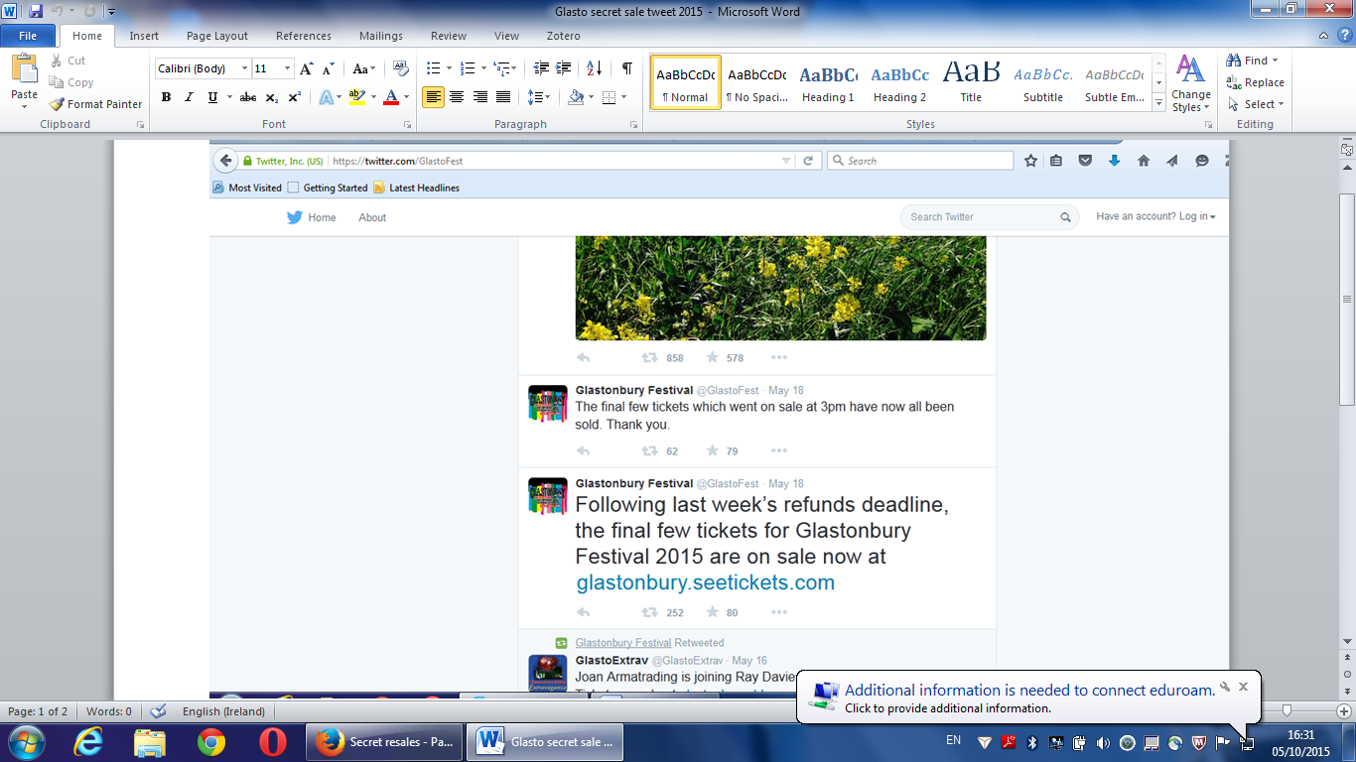The image size is (1356, 762).
Task: Click Word Help question mark icon
Action: coord(1344,35)
